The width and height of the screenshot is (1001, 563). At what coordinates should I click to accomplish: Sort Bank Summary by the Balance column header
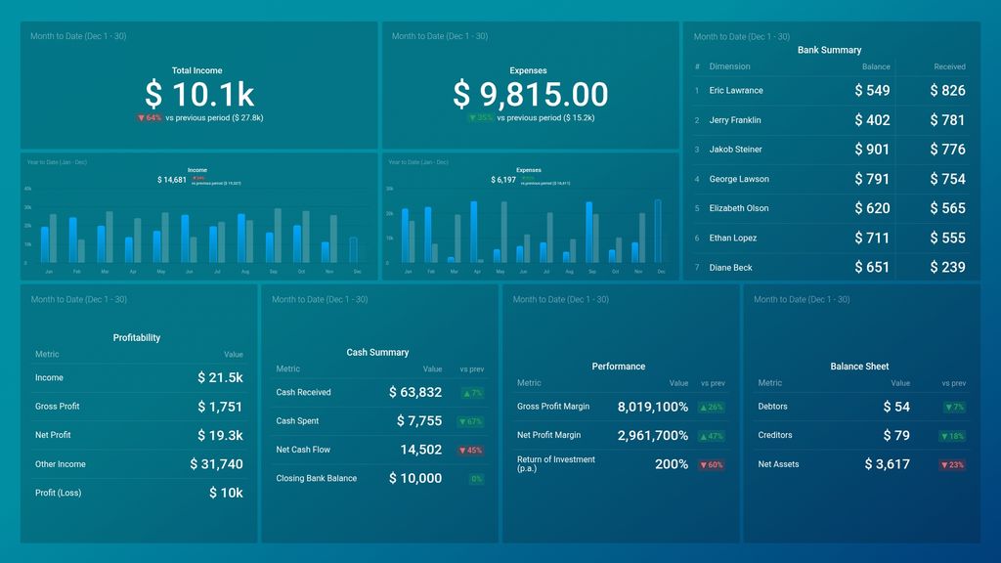click(876, 66)
